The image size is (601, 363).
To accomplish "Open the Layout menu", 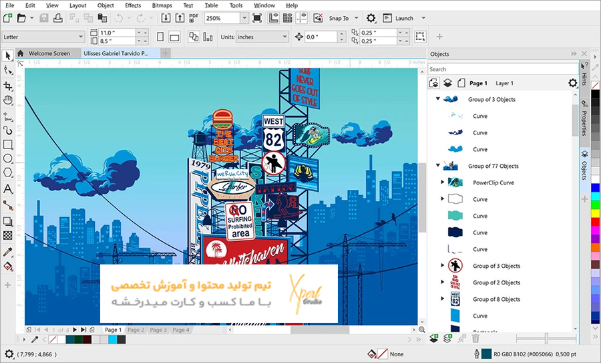I will (78, 5).
